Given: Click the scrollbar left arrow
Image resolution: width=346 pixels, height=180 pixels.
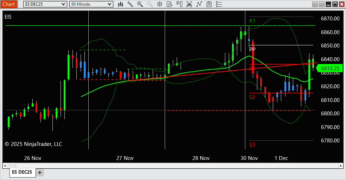Looking at the screenshot, I should [5, 166].
